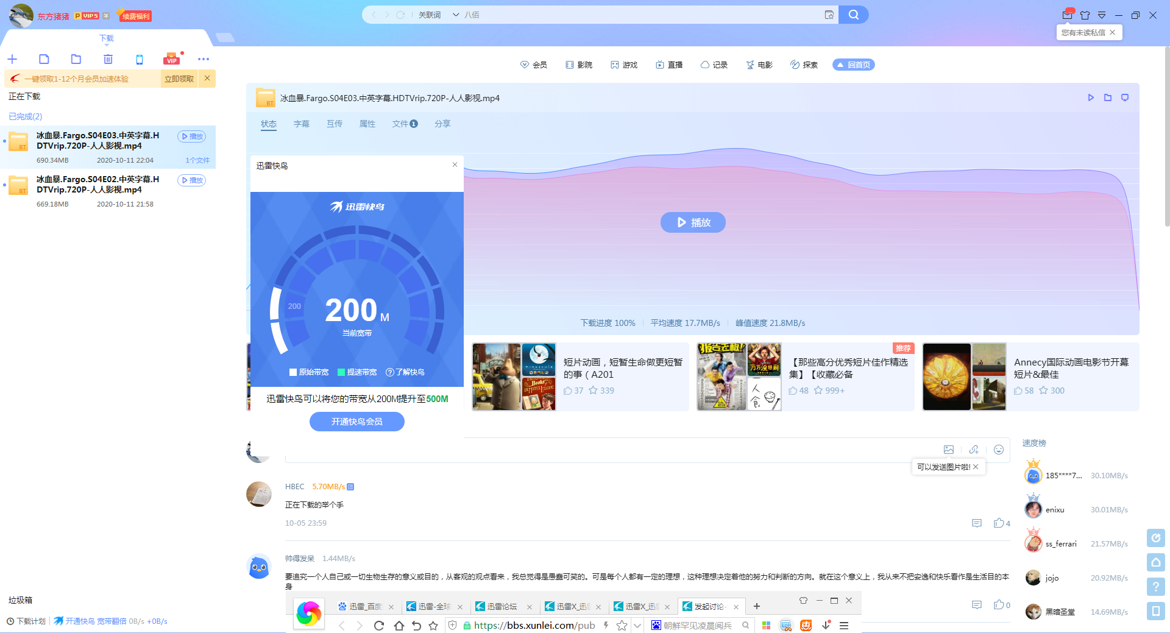Open the unread messages mail icon
The width and height of the screenshot is (1170, 633).
pos(1067,15)
